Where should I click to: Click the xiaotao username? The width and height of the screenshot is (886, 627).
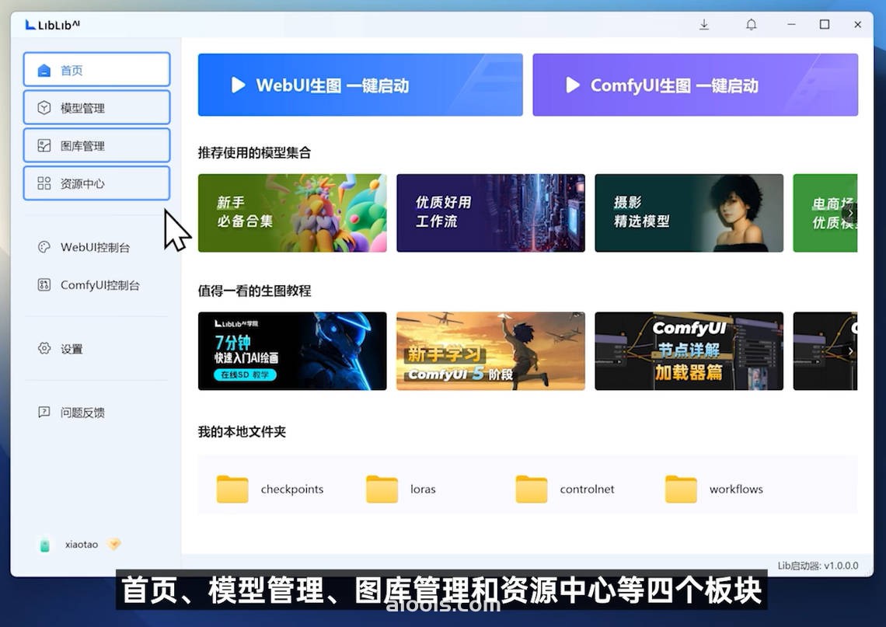[82, 545]
